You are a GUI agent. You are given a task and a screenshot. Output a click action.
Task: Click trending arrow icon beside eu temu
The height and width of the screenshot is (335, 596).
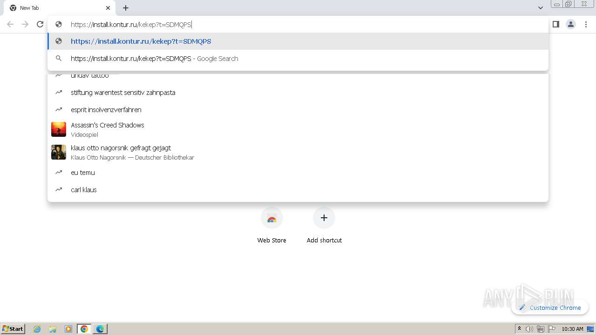tap(59, 172)
